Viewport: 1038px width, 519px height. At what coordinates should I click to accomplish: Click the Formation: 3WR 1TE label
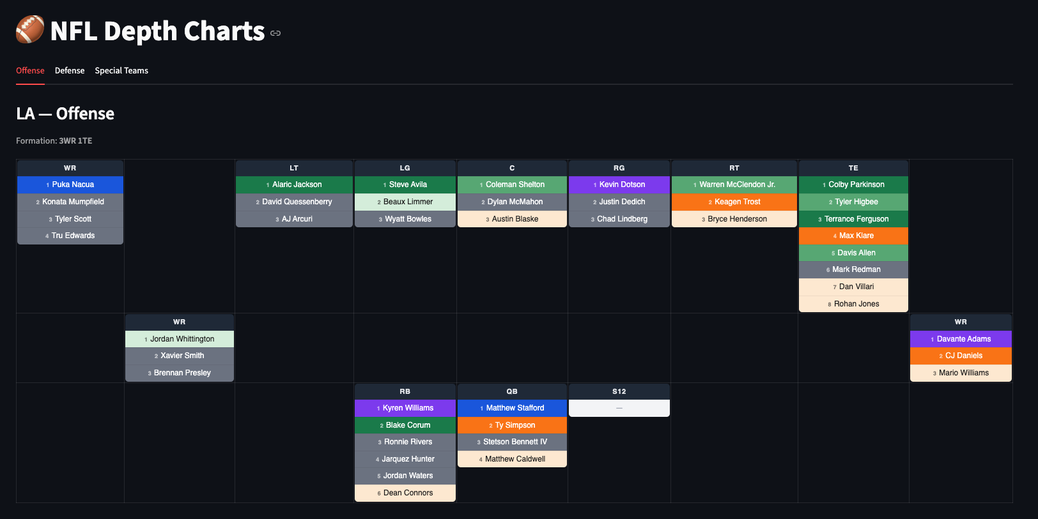tap(54, 141)
